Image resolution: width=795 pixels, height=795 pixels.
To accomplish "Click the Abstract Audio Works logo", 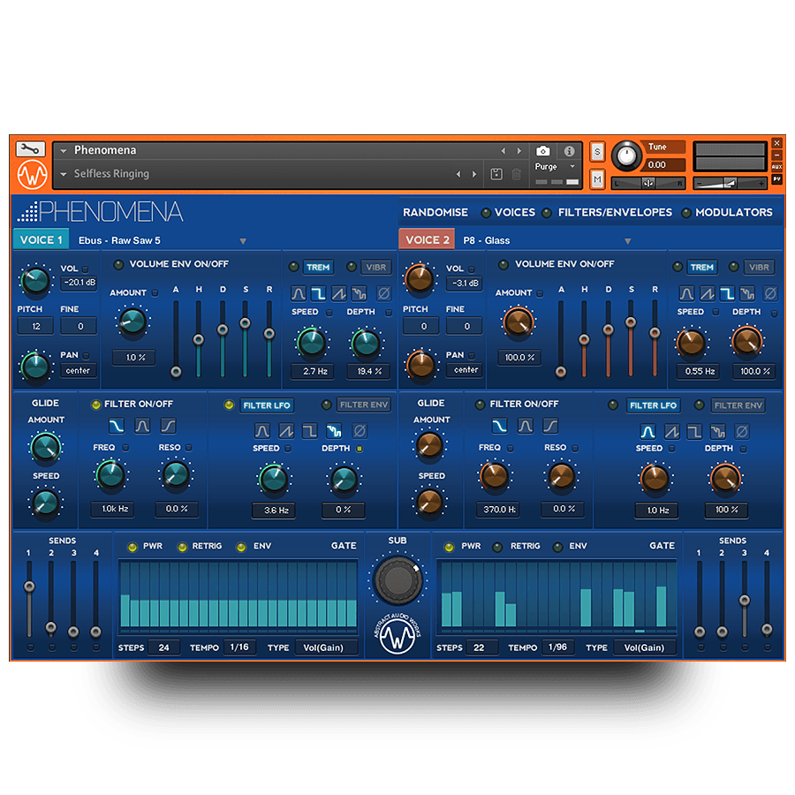I will pos(397,633).
